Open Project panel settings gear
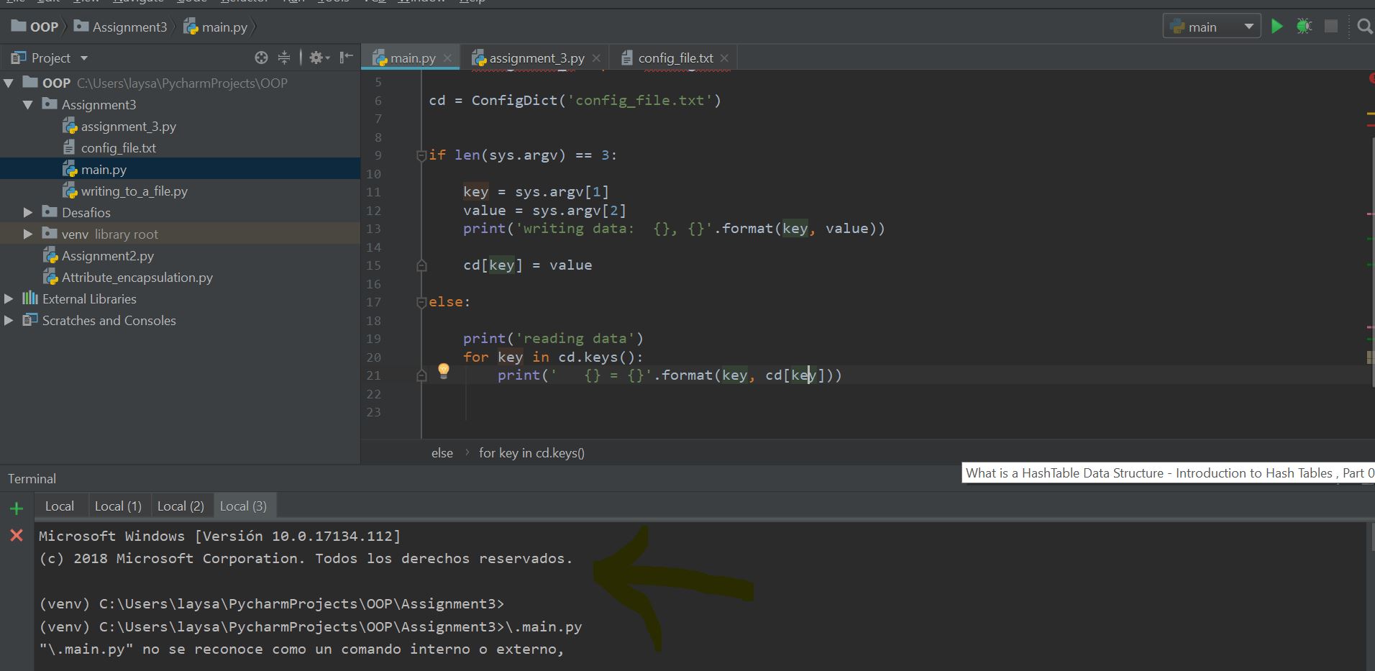 tap(319, 58)
